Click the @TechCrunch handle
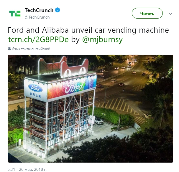179x172 pixels. point(37,17)
